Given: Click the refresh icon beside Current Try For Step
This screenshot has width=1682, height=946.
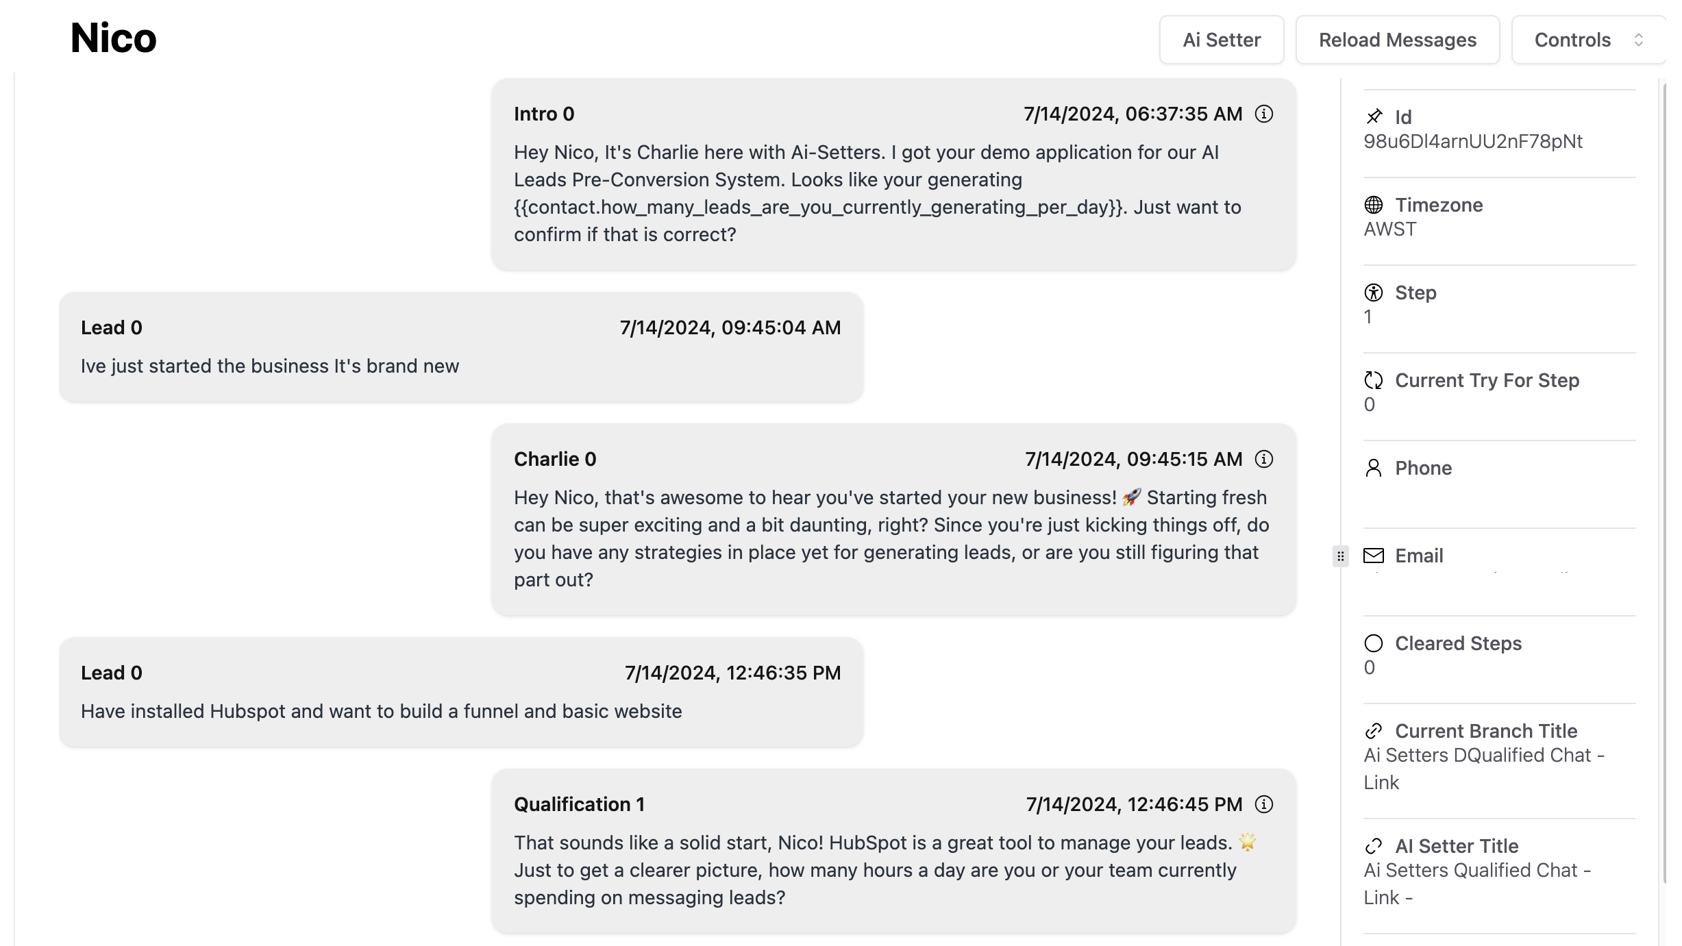Looking at the screenshot, I should tap(1374, 380).
